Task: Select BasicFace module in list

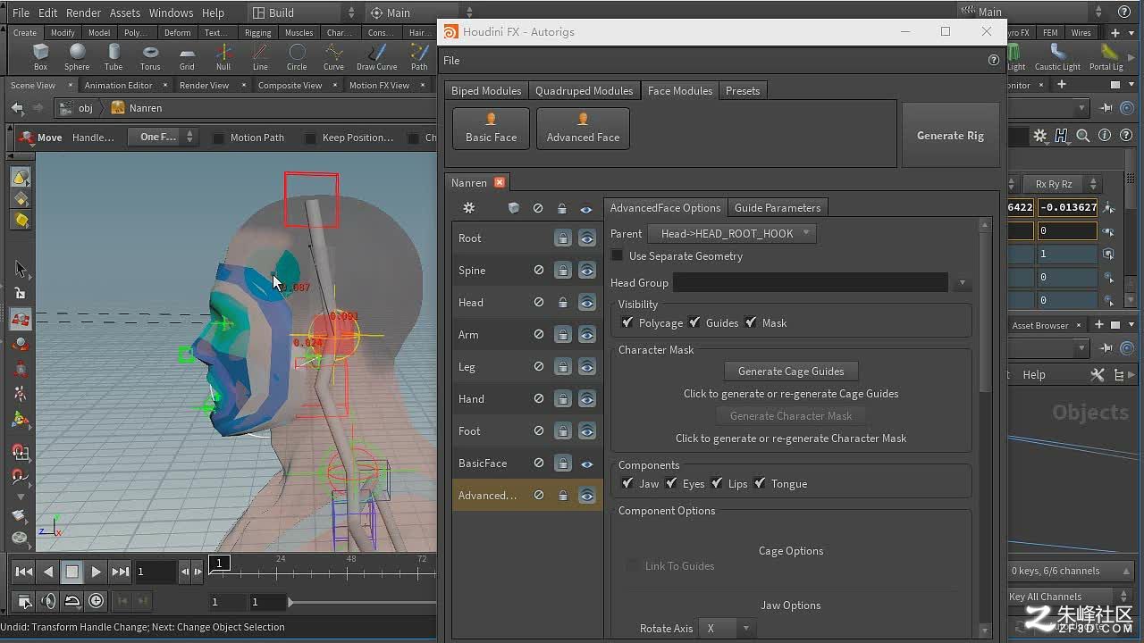Action: [483, 463]
